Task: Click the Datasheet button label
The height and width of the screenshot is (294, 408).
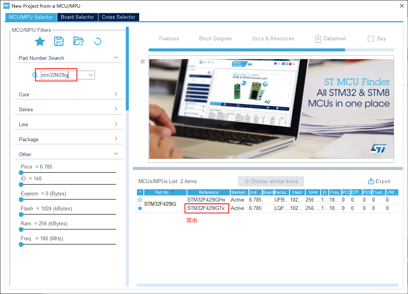Action: point(335,39)
